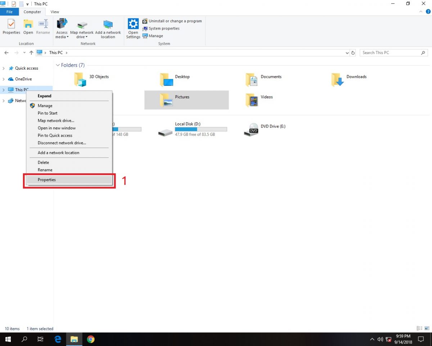The height and width of the screenshot is (346, 432).
Task: Choose Properties in the context menu
Action: click(x=47, y=180)
